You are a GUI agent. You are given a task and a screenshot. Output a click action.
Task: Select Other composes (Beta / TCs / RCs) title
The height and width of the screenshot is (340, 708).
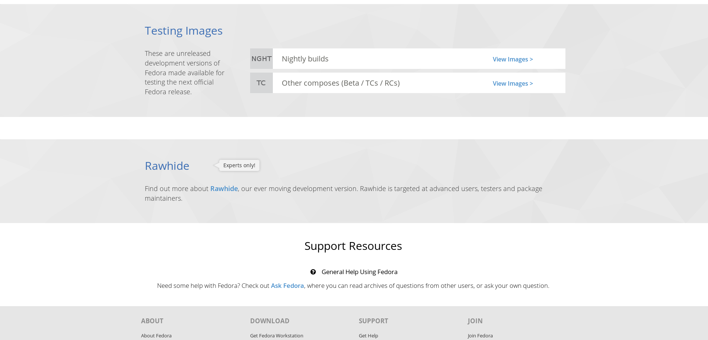pyautogui.click(x=341, y=83)
